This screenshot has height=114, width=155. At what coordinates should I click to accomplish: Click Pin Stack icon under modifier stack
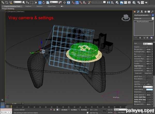(136, 37)
